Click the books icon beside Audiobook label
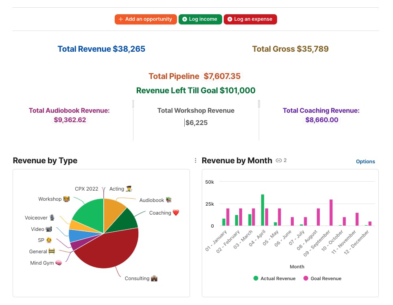Viewport: 393px width, 305px height. point(169,200)
